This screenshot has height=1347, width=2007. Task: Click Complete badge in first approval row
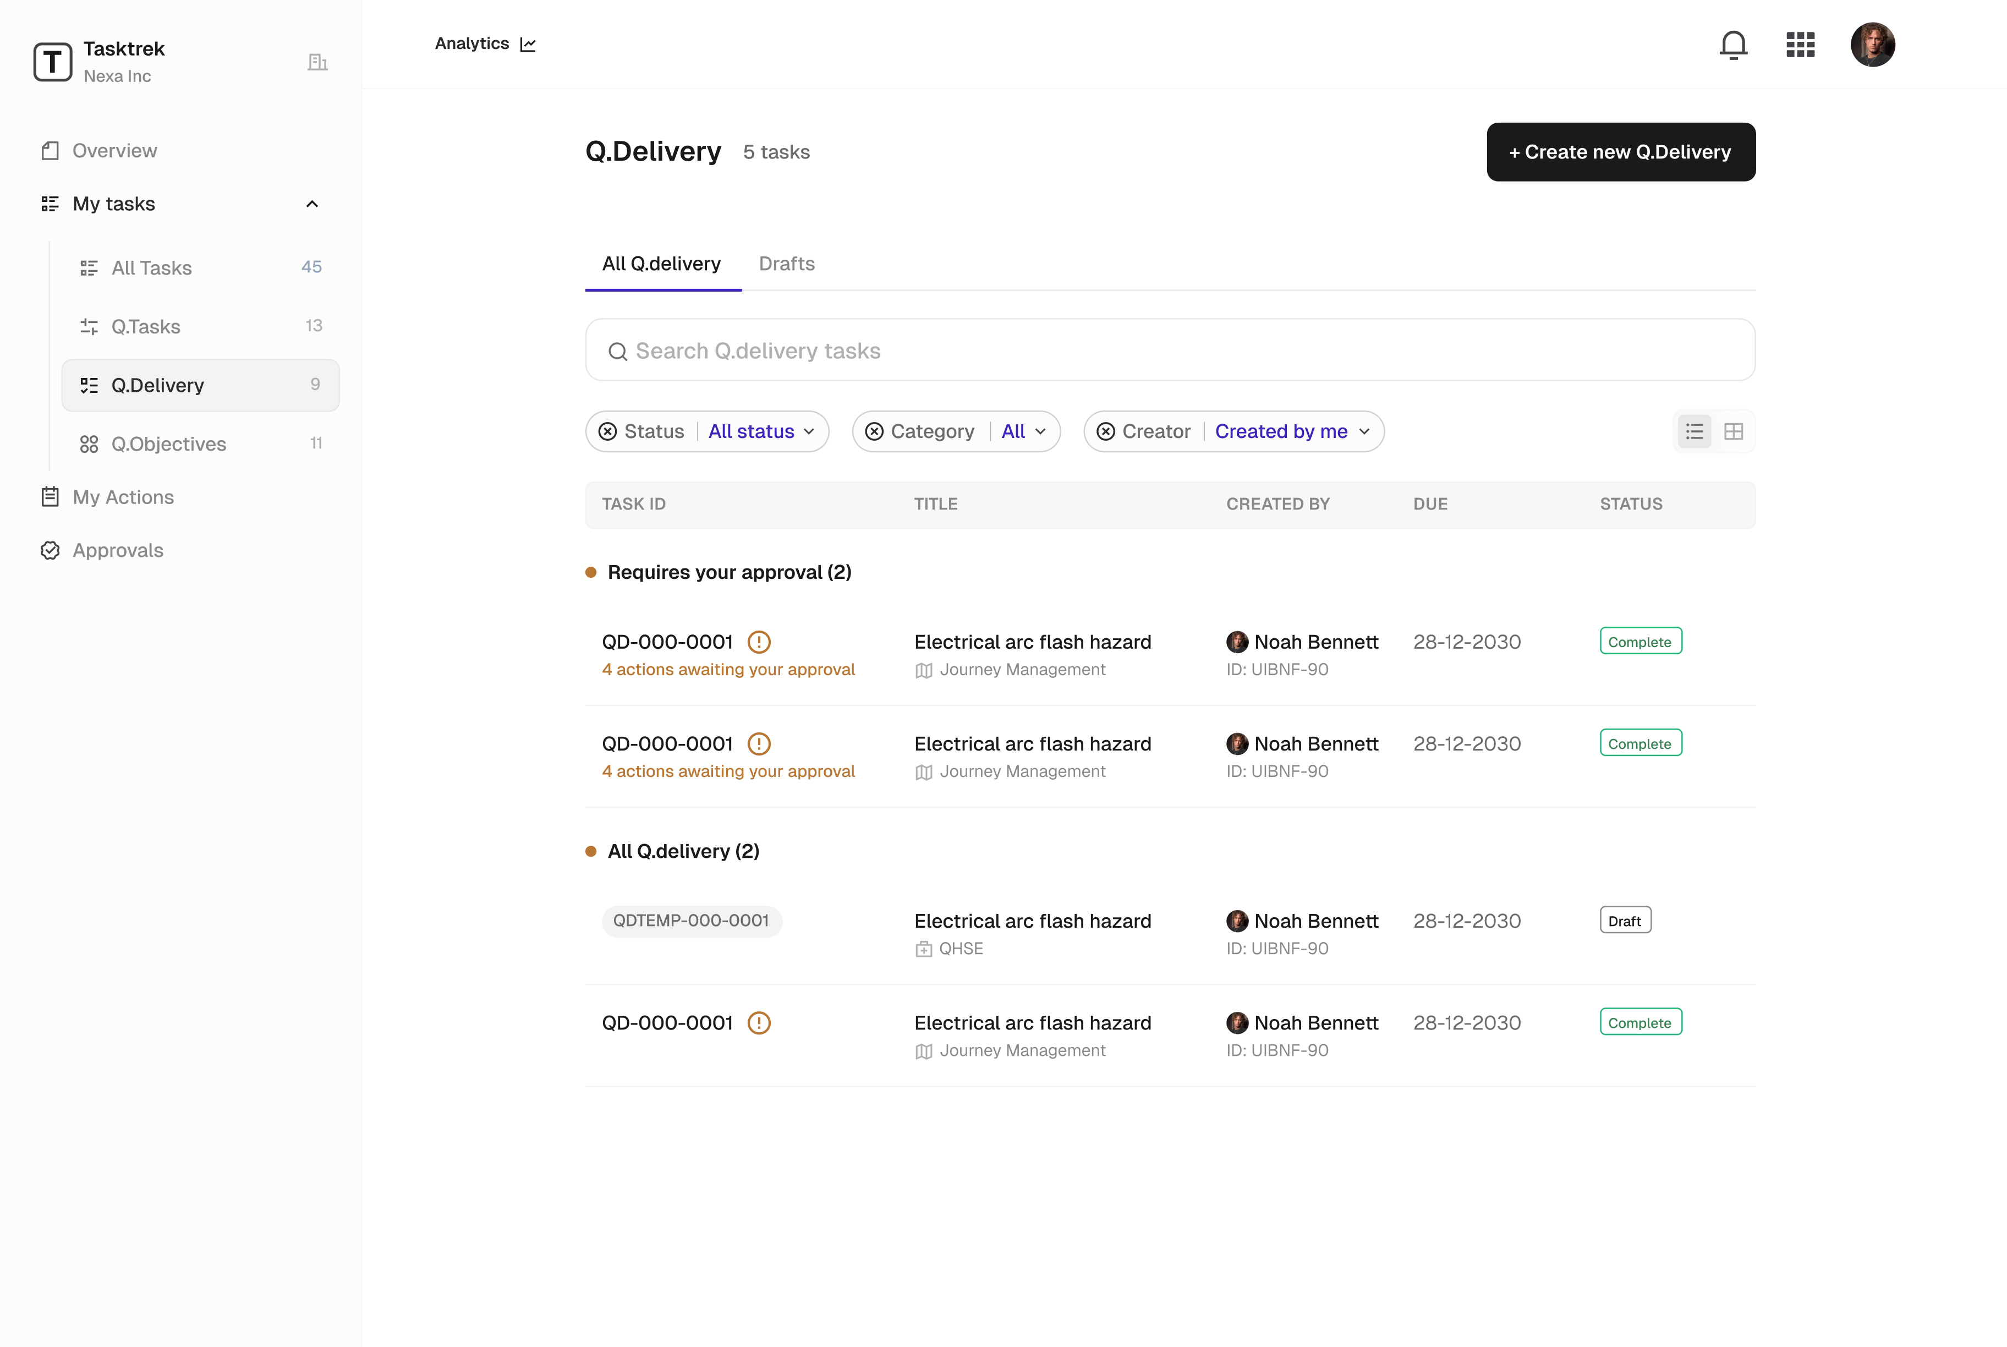[1640, 641]
